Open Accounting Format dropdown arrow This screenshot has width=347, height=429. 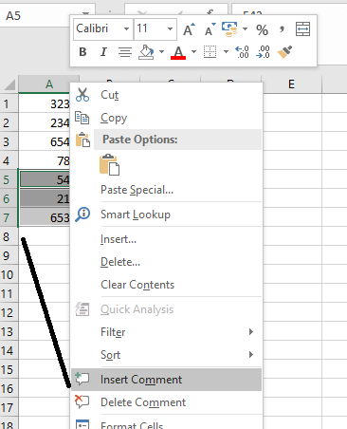pos(245,29)
